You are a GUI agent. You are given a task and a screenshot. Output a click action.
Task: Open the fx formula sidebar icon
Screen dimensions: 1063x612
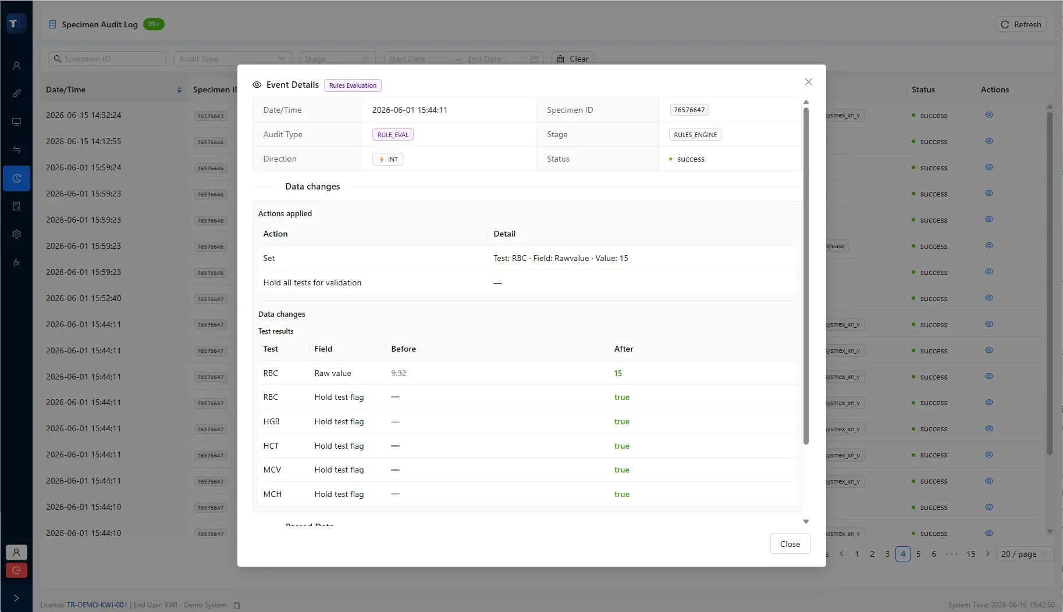[x=16, y=263]
